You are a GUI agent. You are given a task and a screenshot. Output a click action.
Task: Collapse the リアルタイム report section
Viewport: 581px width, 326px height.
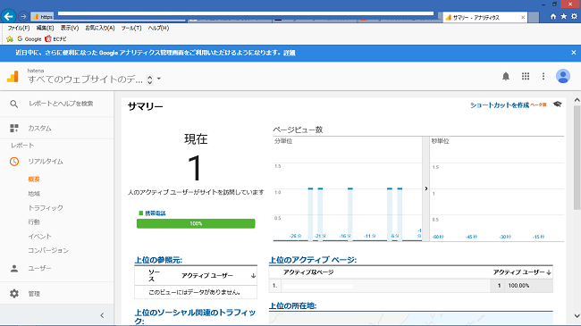tap(46, 162)
